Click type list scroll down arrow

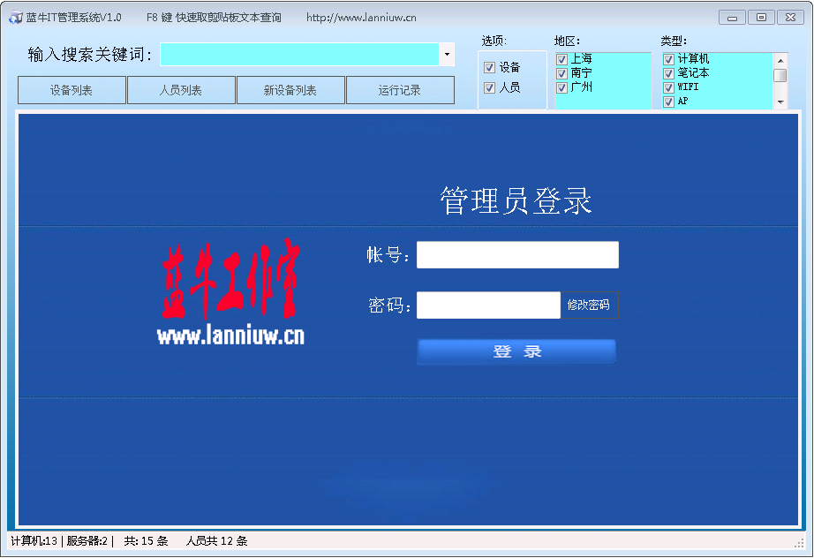(780, 102)
